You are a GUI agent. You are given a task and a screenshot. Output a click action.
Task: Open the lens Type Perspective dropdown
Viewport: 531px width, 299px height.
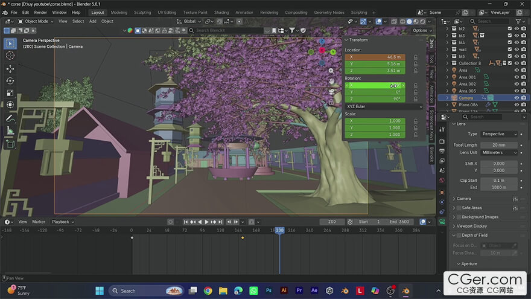(x=499, y=134)
